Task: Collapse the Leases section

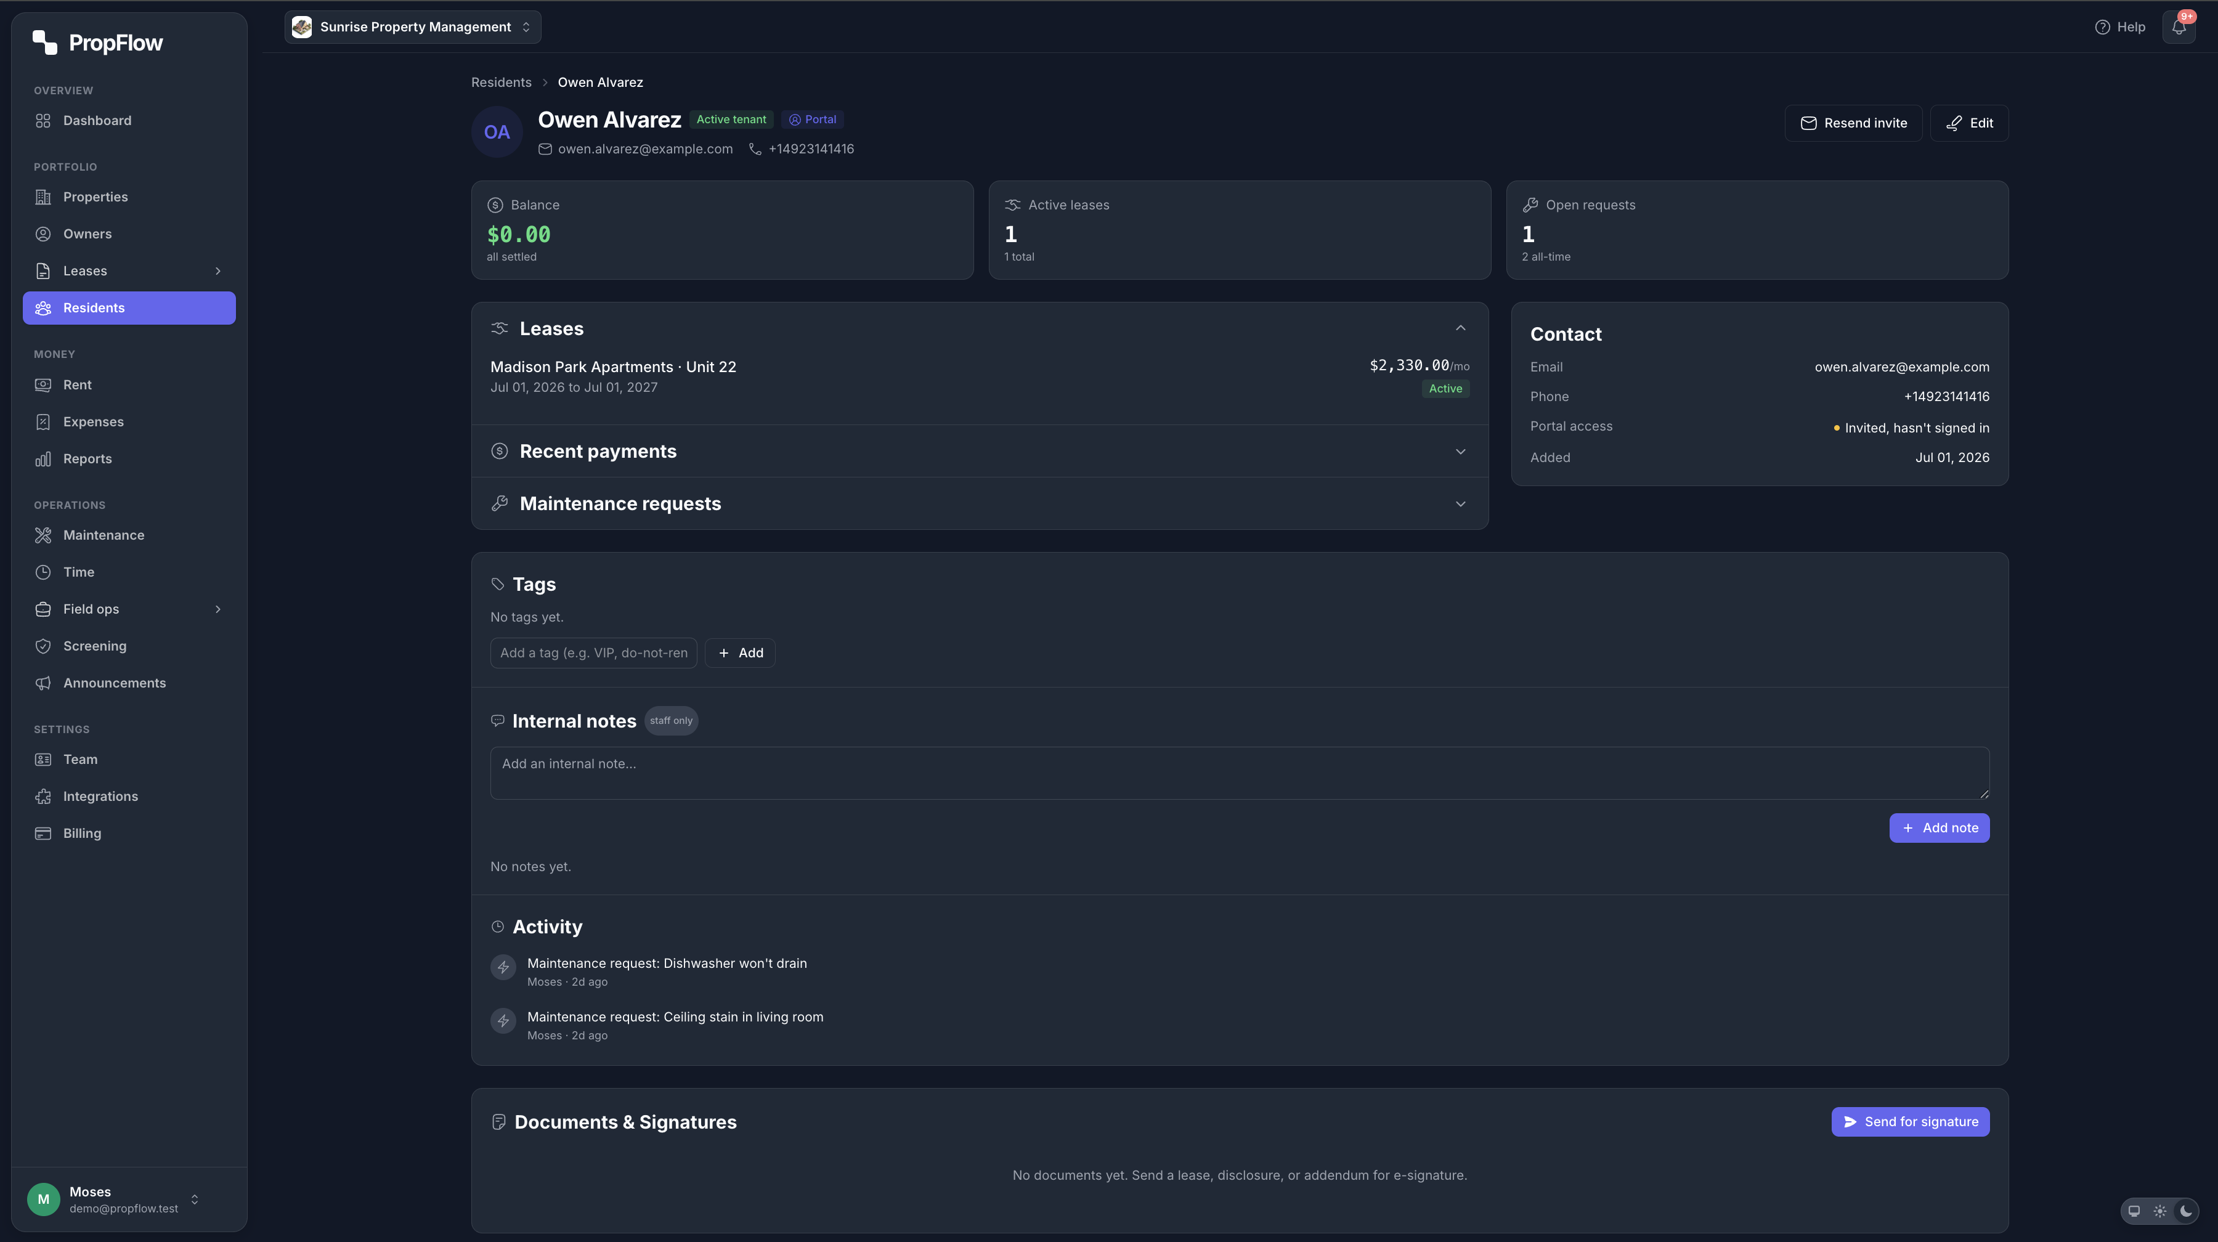Action: pos(1460,328)
